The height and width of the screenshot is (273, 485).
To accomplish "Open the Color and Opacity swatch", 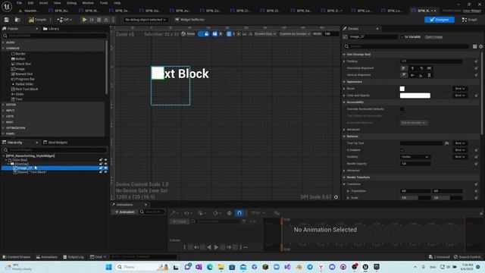I will 415,96.
